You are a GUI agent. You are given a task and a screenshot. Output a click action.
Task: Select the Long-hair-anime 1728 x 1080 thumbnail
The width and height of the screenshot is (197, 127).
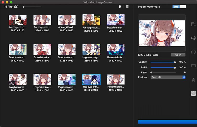[x=42, y=79]
